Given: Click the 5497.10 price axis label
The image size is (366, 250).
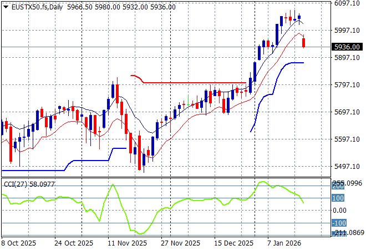Looking at the screenshot, I should click(347, 166).
